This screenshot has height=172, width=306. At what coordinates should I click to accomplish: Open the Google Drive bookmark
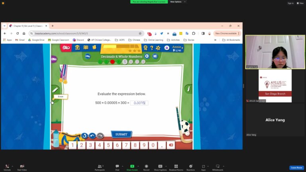(36, 40)
